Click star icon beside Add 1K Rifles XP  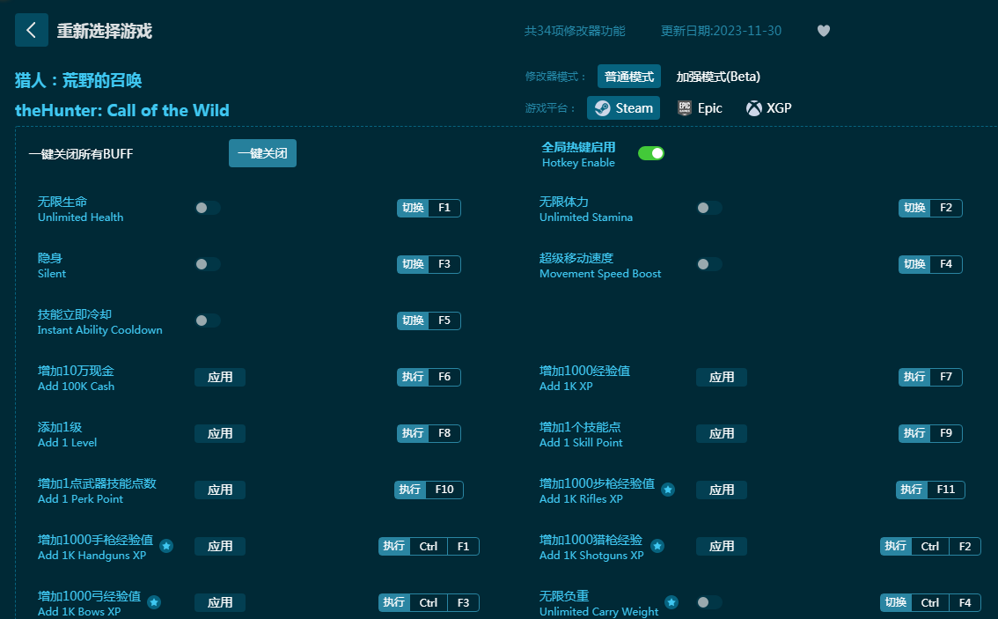point(668,490)
